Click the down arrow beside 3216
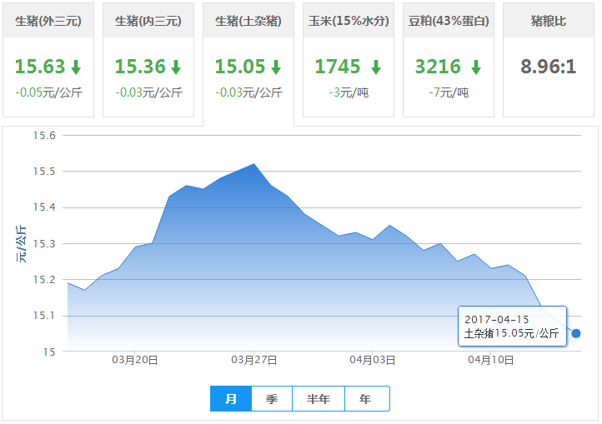The image size is (602, 424). tap(475, 67)
